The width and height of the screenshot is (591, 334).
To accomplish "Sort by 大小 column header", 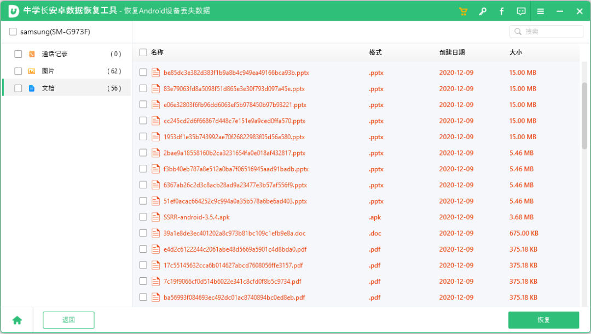I will (515, 52).
